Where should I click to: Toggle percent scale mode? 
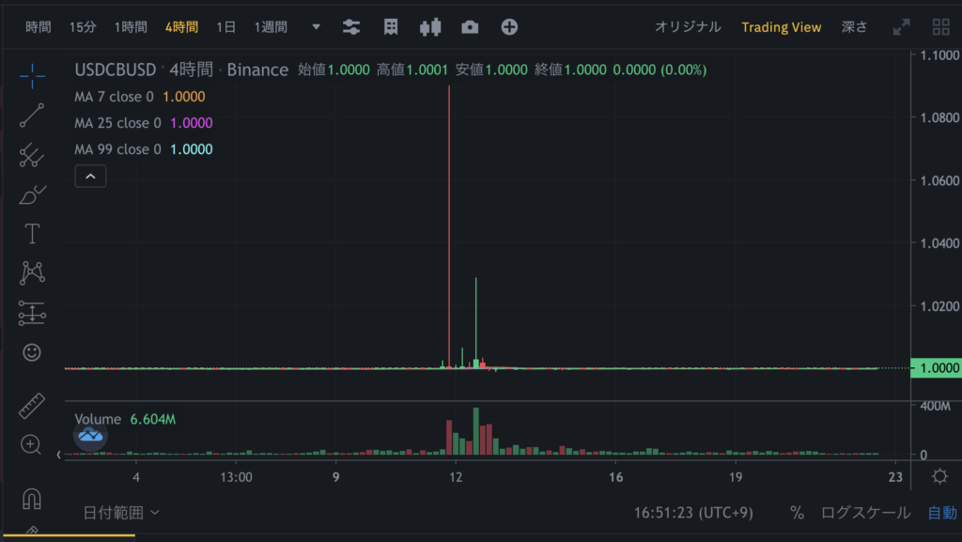pyautogui.click(x=797, y=513)
